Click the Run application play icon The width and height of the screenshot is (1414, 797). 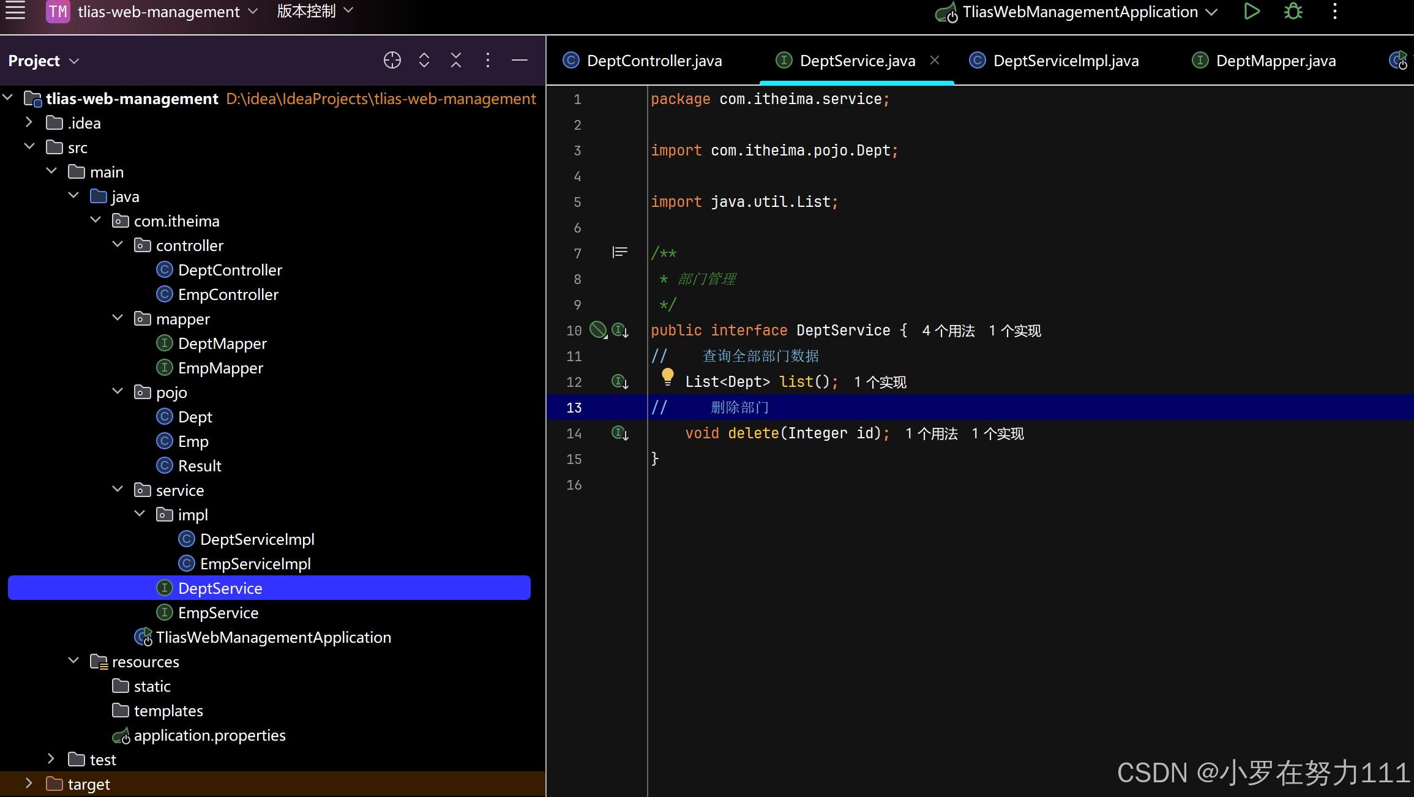tap(1252, 12)
